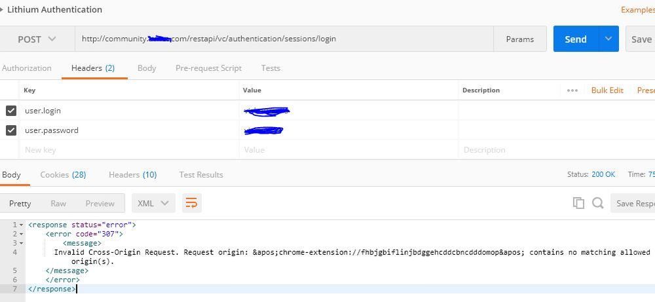
Task: Collapse the message element on line 3
Action: click(x=21, y=243)
